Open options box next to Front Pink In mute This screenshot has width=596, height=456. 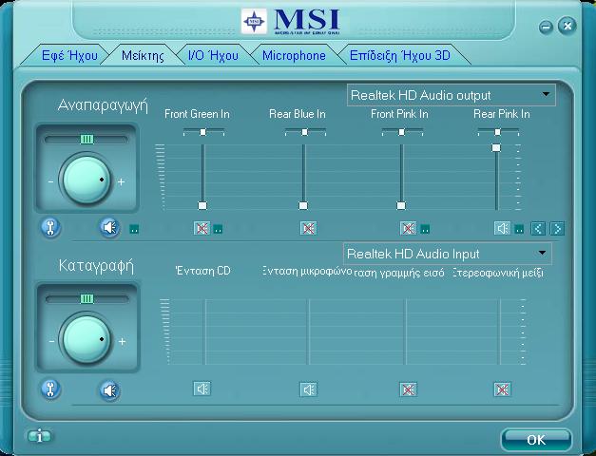[425, 229]
